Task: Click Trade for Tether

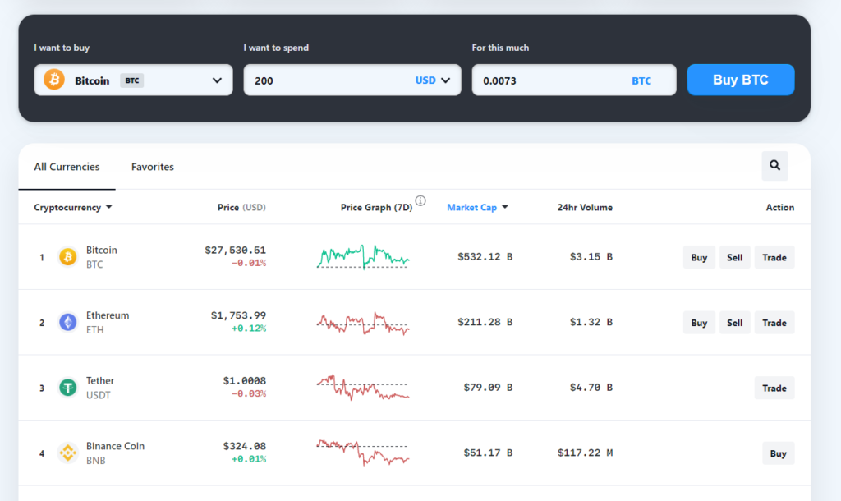Action: coord(774,388)
